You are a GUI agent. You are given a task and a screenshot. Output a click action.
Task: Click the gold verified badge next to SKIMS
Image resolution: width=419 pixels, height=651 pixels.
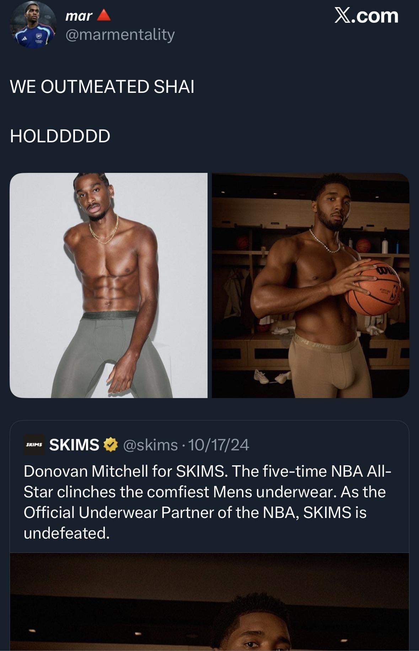111,445
